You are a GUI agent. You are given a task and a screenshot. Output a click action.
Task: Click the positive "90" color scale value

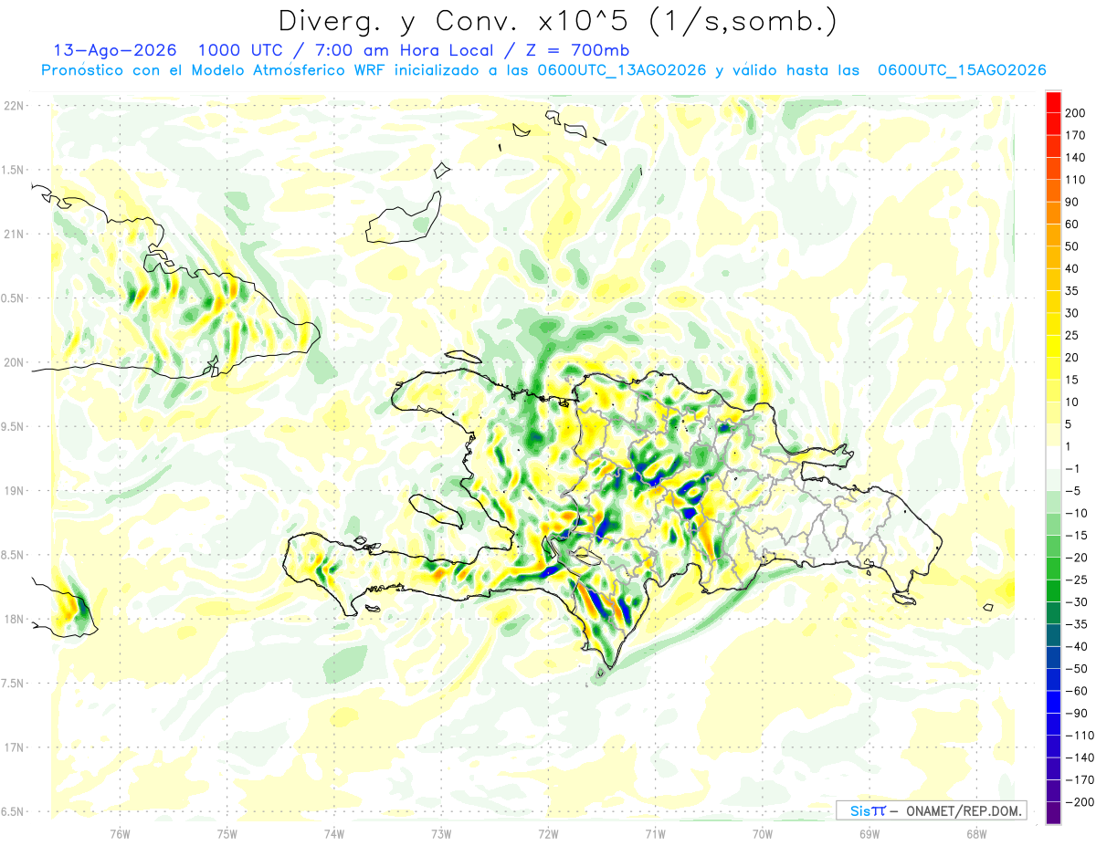(1072, 202)
